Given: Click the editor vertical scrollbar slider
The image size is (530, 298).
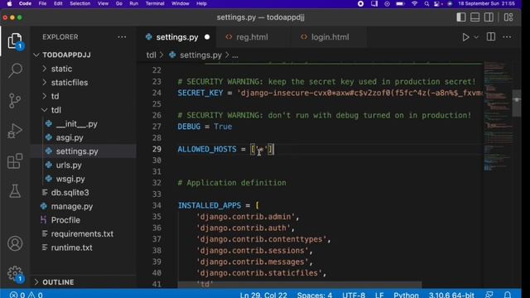Looking at the screenshot, I should (x=516, y=103).
